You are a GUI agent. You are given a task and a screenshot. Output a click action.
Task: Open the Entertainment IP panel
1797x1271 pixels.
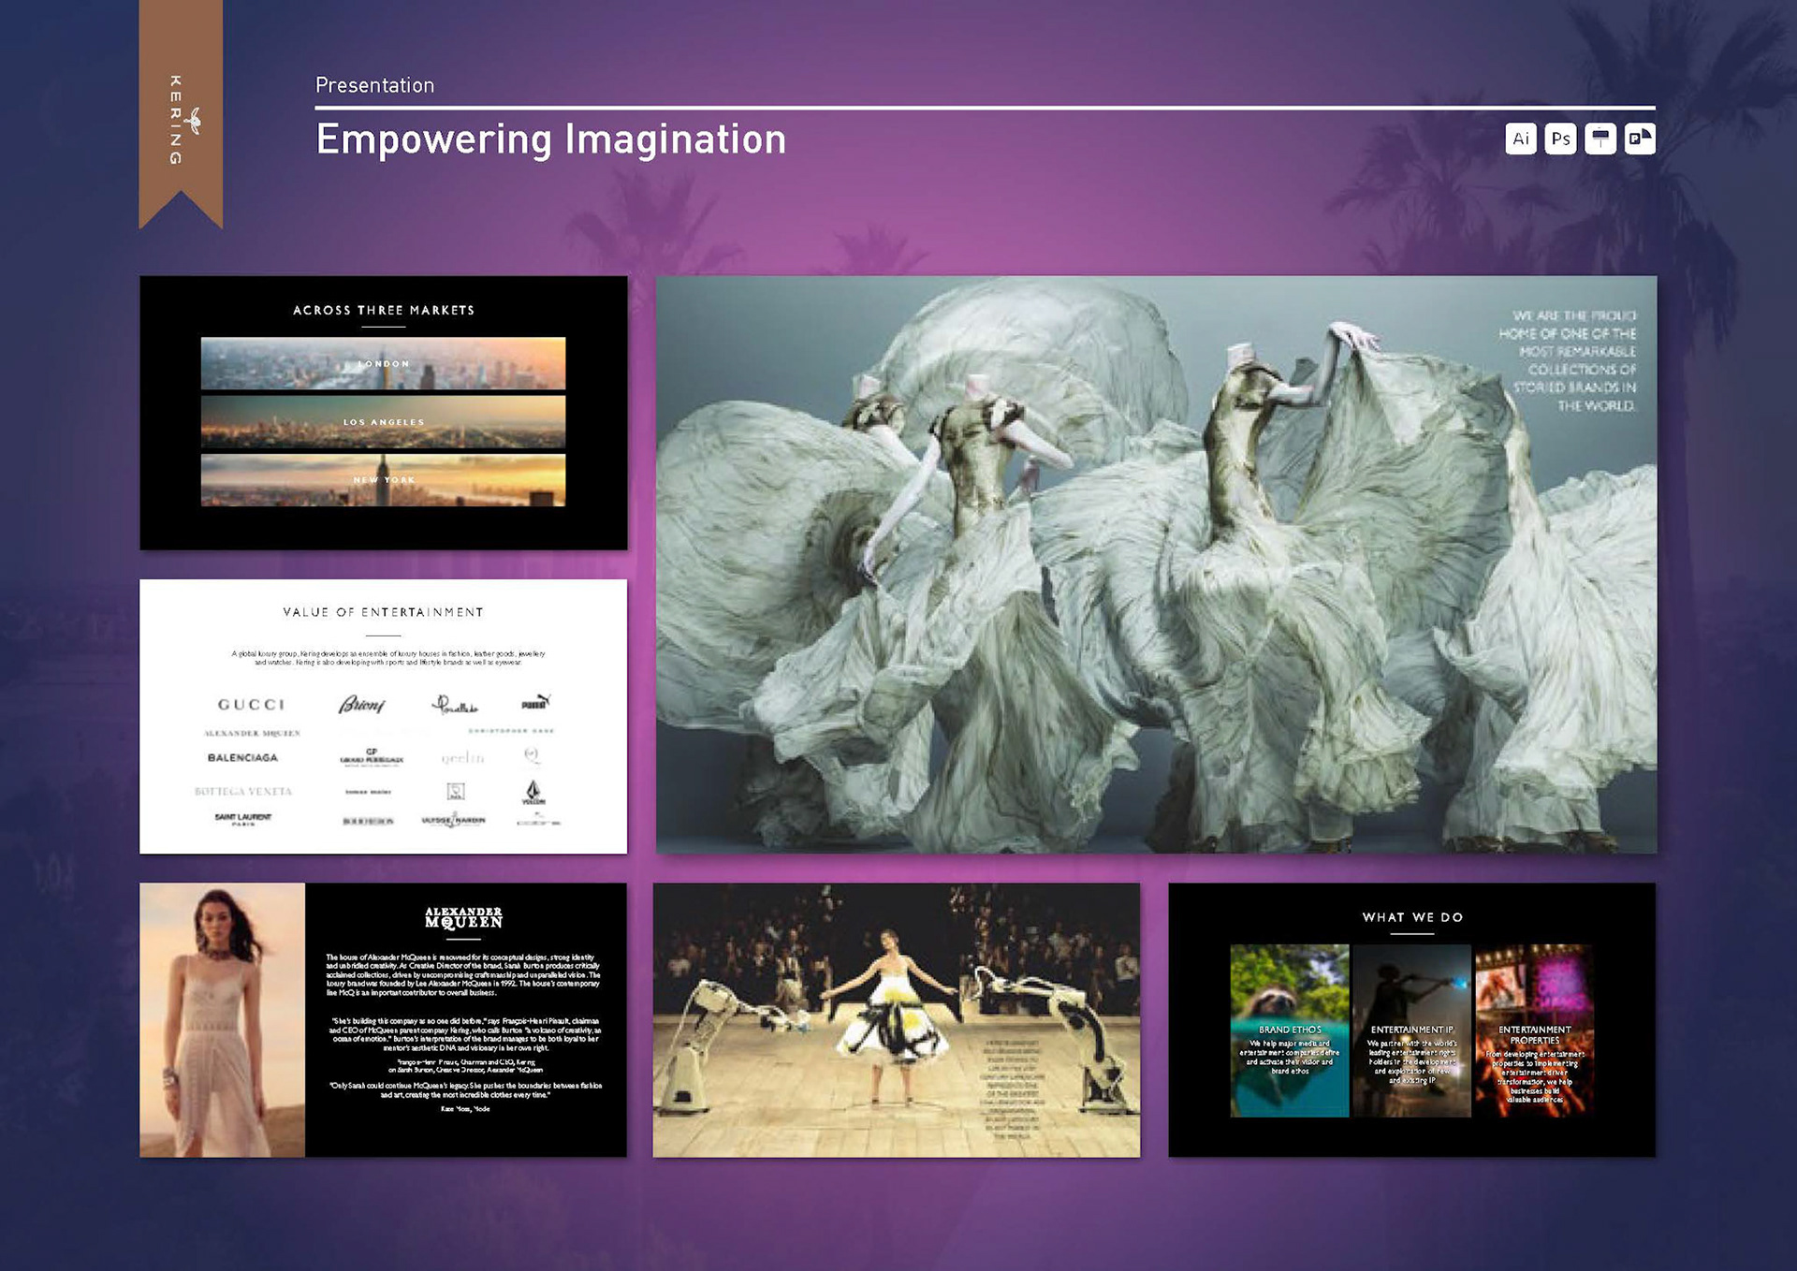coord(1411,1030)
